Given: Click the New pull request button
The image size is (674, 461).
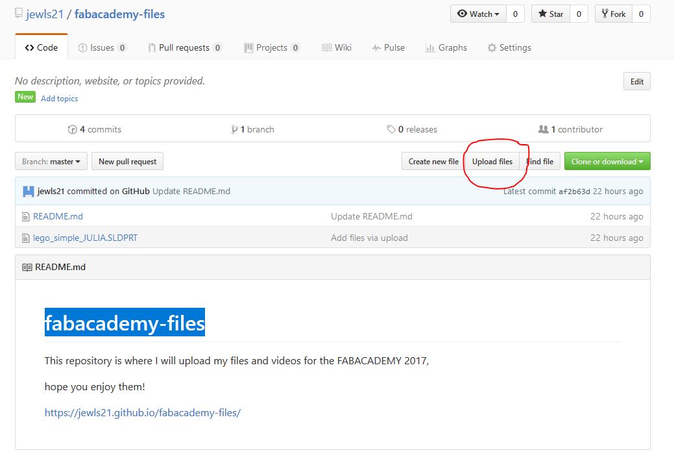Looking at the screenshot, I should point(128,162).
